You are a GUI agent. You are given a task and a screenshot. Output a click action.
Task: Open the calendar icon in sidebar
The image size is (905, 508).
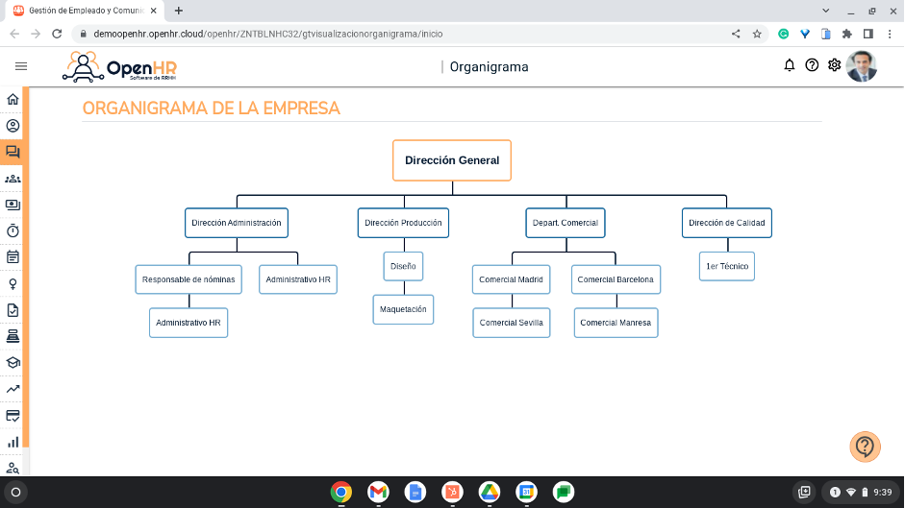pos(13,257)
